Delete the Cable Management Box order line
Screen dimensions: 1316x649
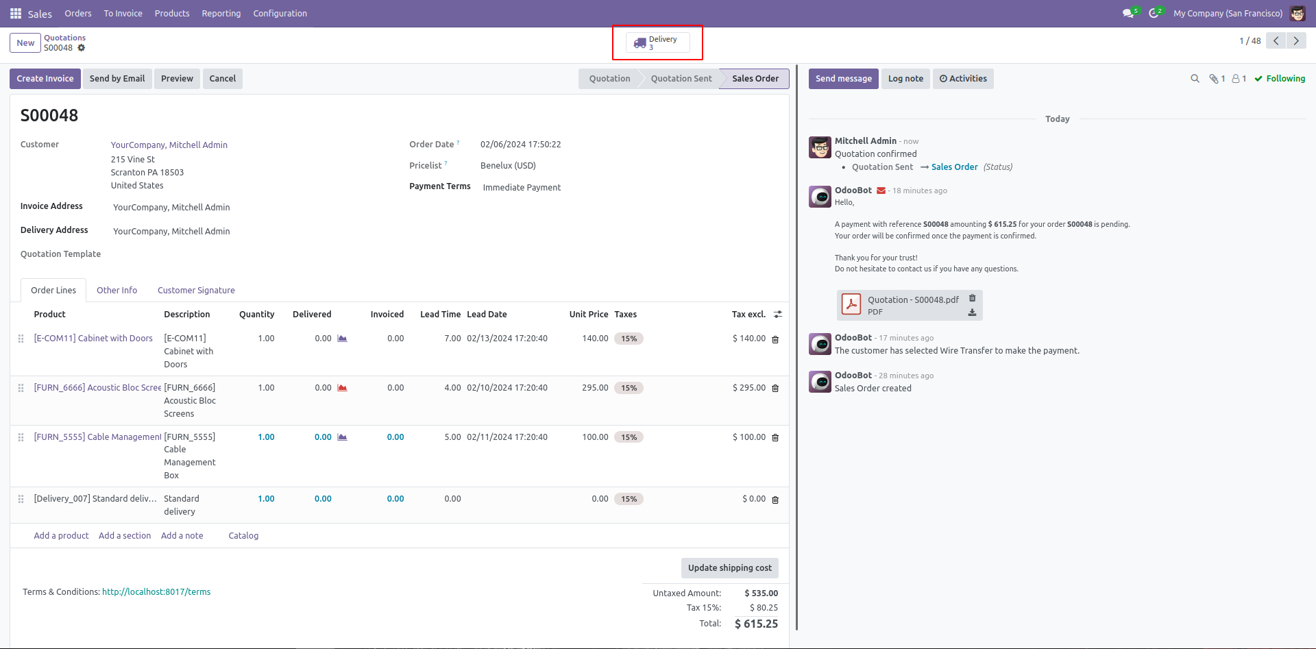(x=775, y=438)
